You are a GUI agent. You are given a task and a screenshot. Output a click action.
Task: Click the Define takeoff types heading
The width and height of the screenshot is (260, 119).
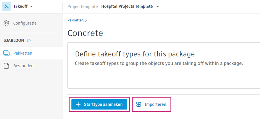(135, 54)
